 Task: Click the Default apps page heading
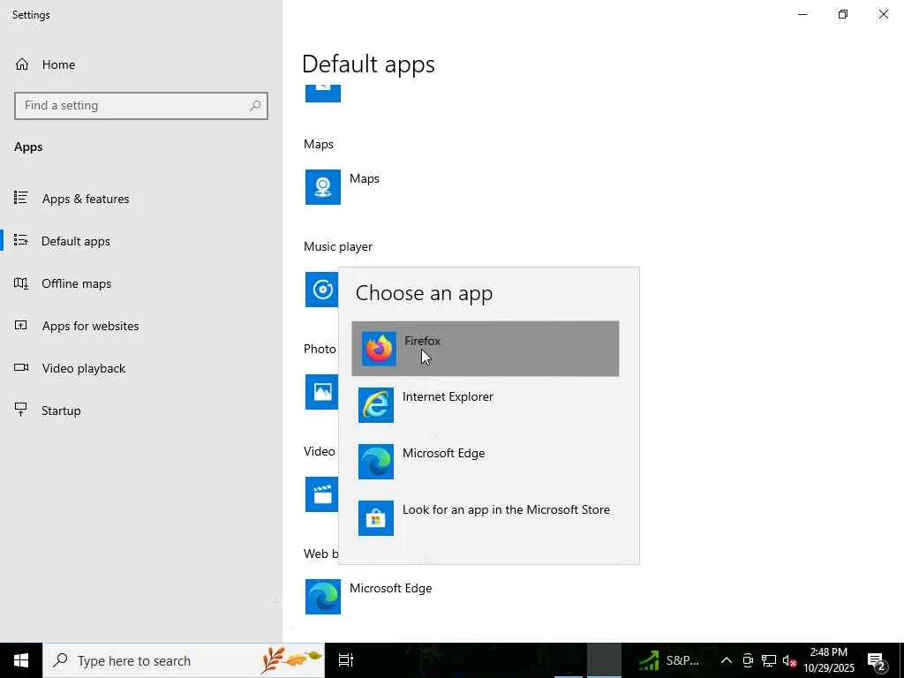click(368, 64)
